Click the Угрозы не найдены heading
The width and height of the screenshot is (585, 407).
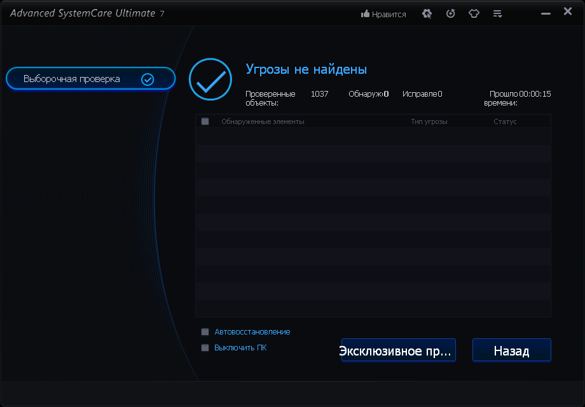[306, 69]
